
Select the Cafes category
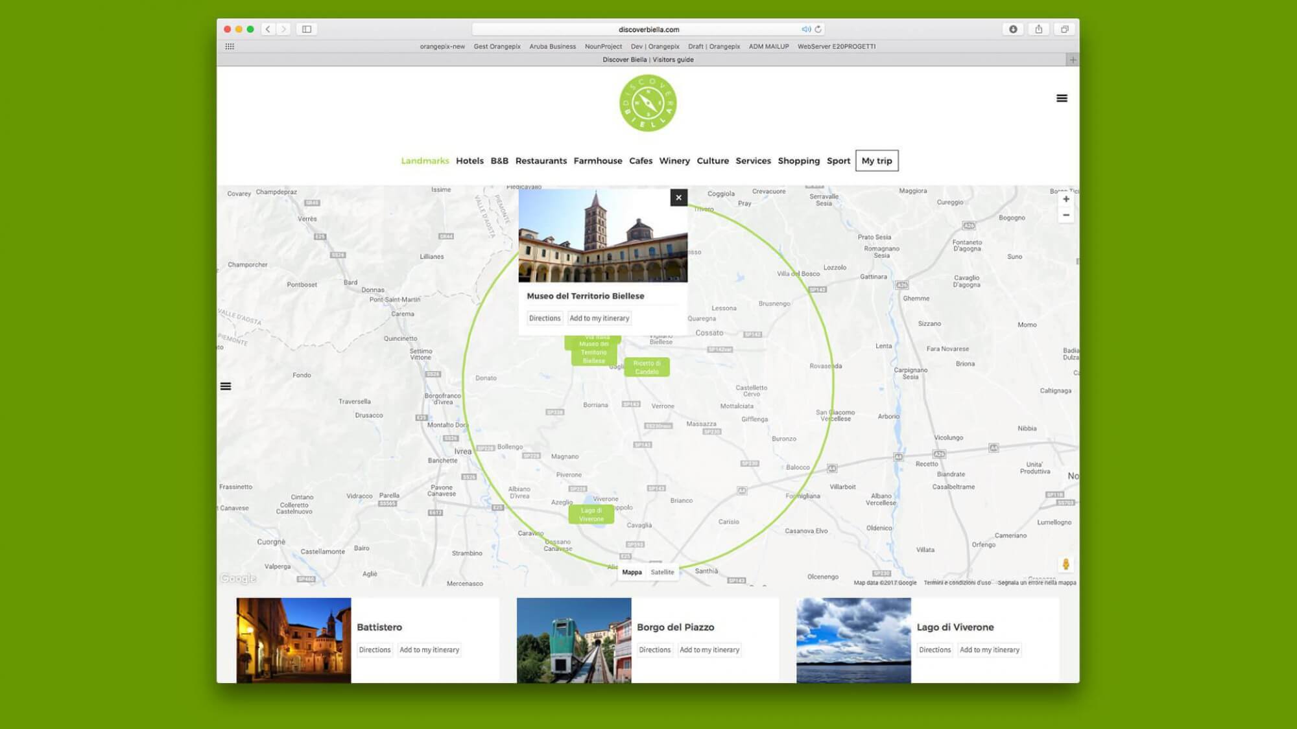[x=641, y=161]
